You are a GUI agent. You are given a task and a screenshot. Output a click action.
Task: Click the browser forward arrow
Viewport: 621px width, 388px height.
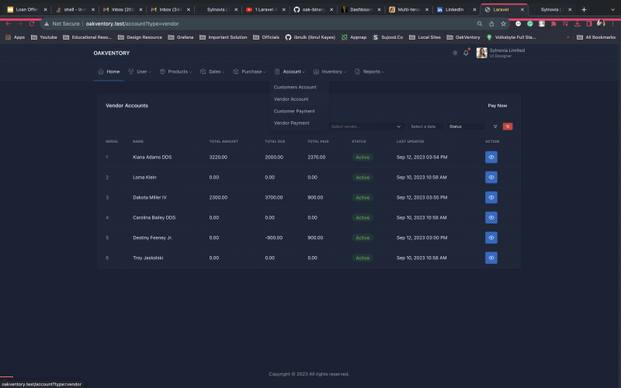[x=20, y=24]
